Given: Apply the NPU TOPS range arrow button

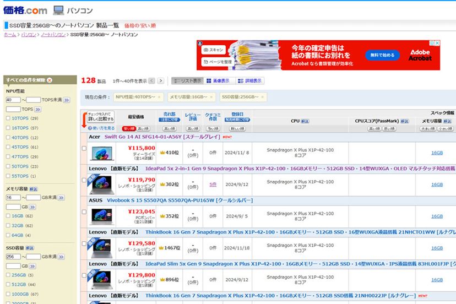Looking at the screenshot, I should click(67, 100).
